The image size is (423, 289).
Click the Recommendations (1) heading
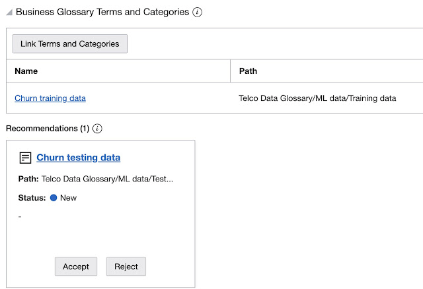[x=48, y=129]
